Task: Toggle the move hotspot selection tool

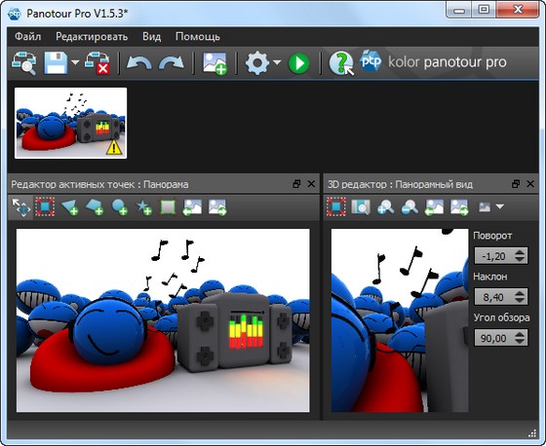Action: (21, 207)
